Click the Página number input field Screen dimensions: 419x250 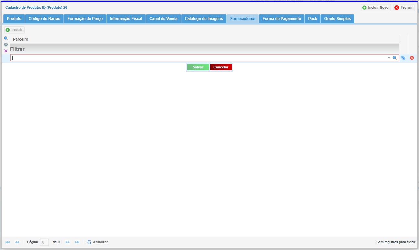click(x=44, y=242)
